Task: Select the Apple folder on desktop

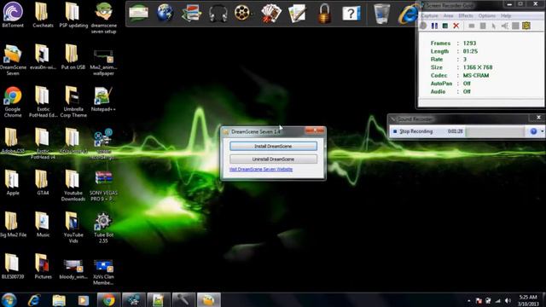Action: (x=13, y=182)
